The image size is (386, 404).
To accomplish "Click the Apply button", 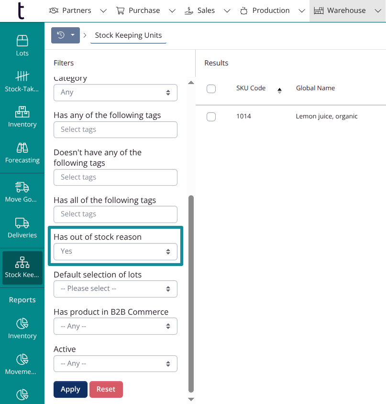I will tap(70, 389).
